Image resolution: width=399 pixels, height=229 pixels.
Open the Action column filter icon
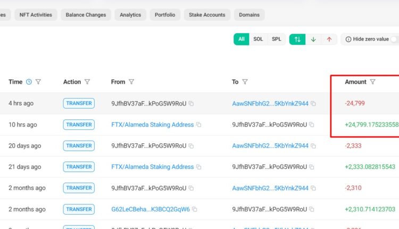[x=87, y=82]
